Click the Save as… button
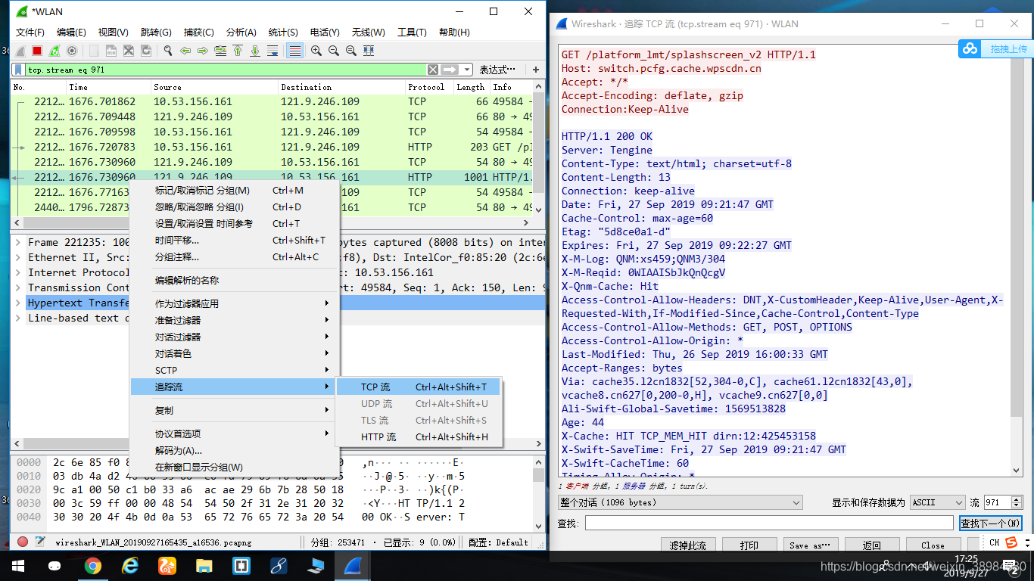 click(811, 545)
